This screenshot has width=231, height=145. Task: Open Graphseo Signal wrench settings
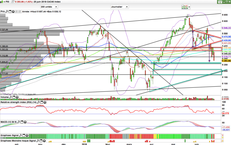coord(21,135)
